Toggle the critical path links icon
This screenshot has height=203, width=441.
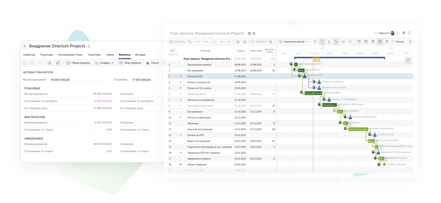tap(336, 42)
